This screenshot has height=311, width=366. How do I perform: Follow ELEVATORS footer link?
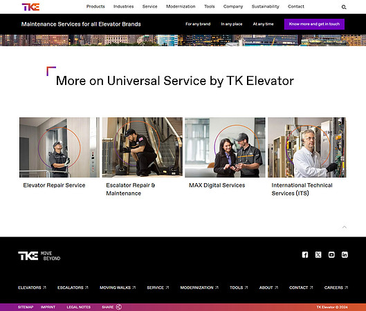(32, 288)
